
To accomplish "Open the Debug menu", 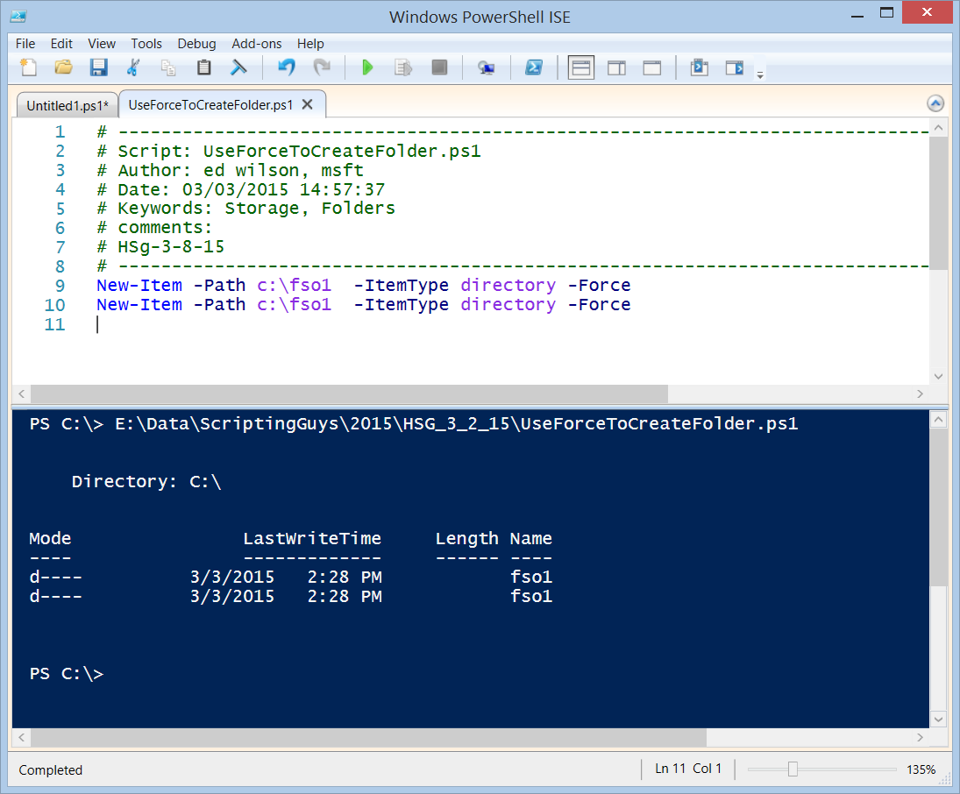I will [196, 43].
